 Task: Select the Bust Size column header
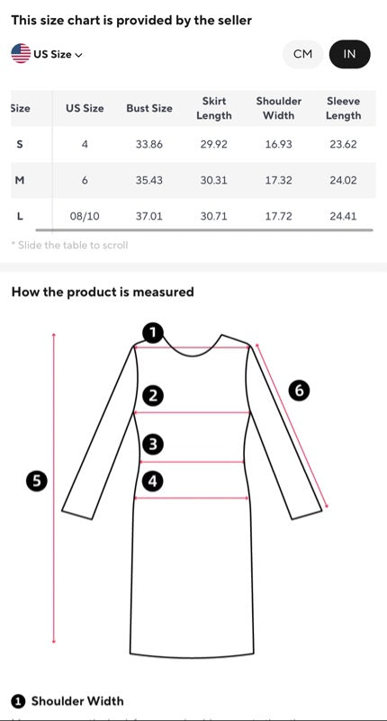149,109
